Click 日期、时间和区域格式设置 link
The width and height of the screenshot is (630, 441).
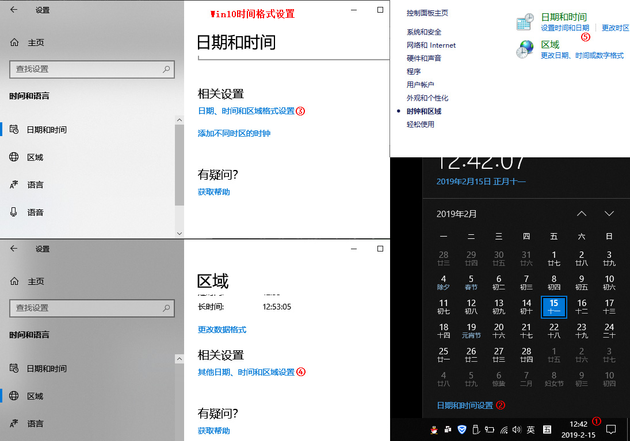246,111
